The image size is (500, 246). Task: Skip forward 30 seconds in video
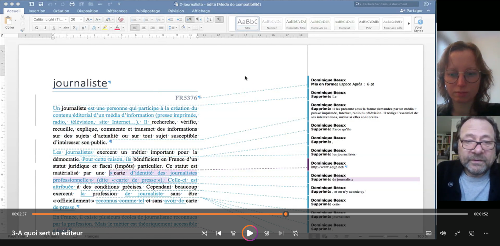[x=267, y=233]
